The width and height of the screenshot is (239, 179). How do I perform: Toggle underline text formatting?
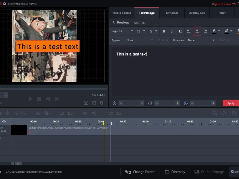point(180,31)
